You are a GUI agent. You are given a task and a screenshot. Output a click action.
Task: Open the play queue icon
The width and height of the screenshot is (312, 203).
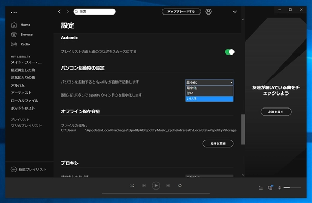tap(261, 188)
